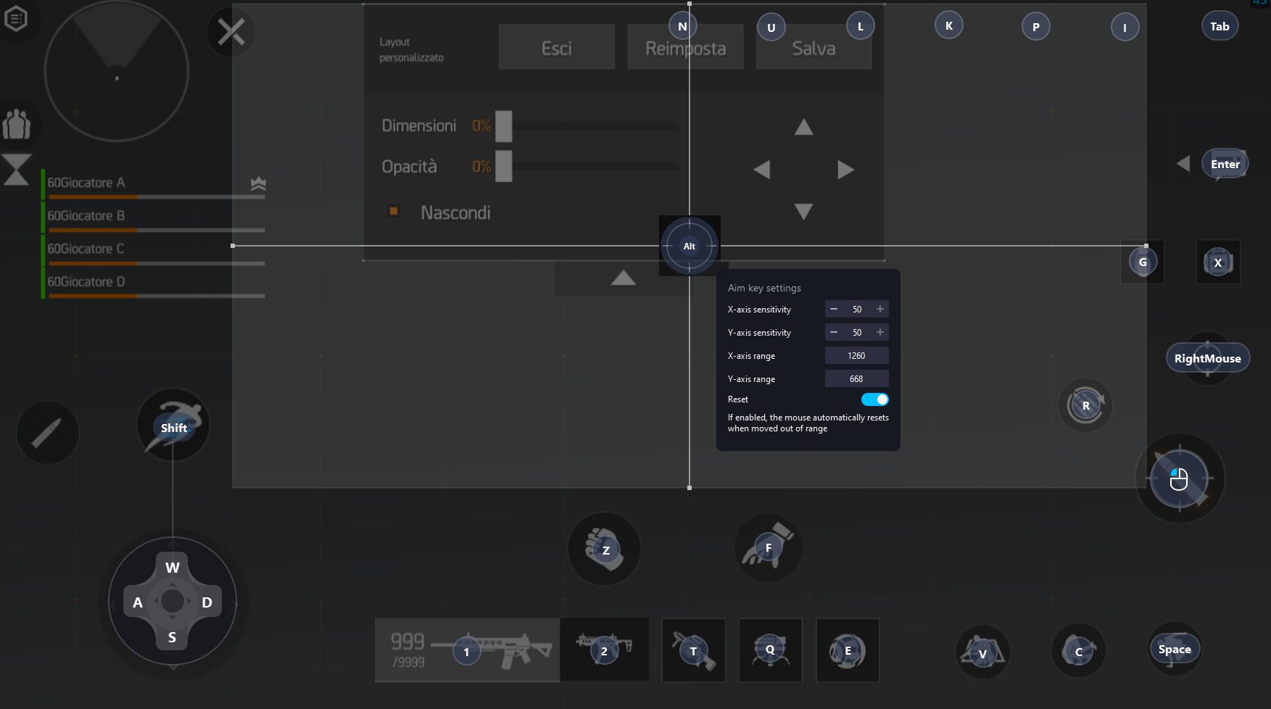
Task: Click the flashlight hand icon mapped to F
Action: coord(768,549)
